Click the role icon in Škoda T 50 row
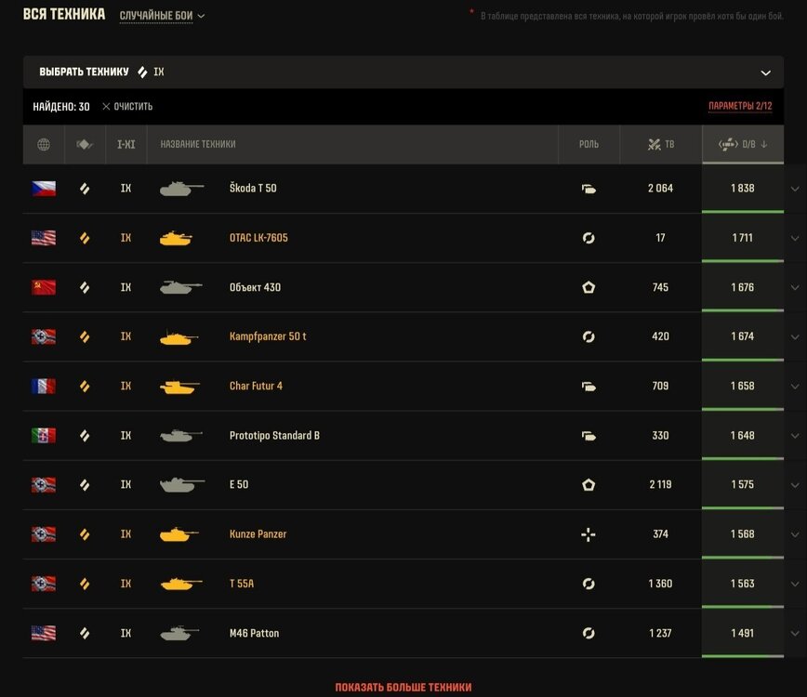This screenshot has height=697, width=807. pos(589,189)
